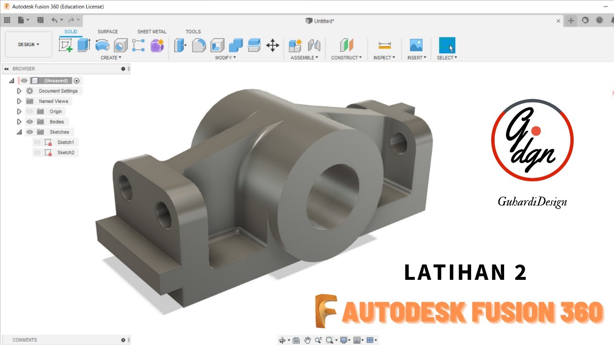Open the Orbit tool in navigation bar
614x345 pixels.
(x=282, y=340)
